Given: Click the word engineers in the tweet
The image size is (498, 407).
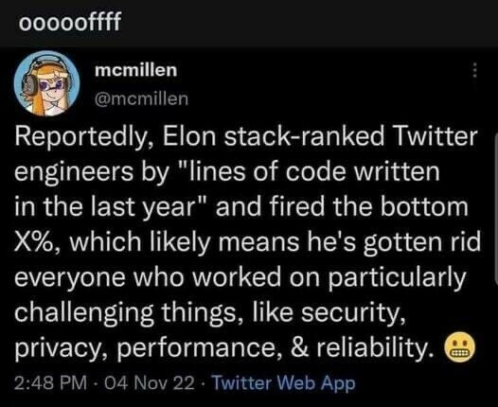Looking at the screenshot, I should [x=74, y=172].
